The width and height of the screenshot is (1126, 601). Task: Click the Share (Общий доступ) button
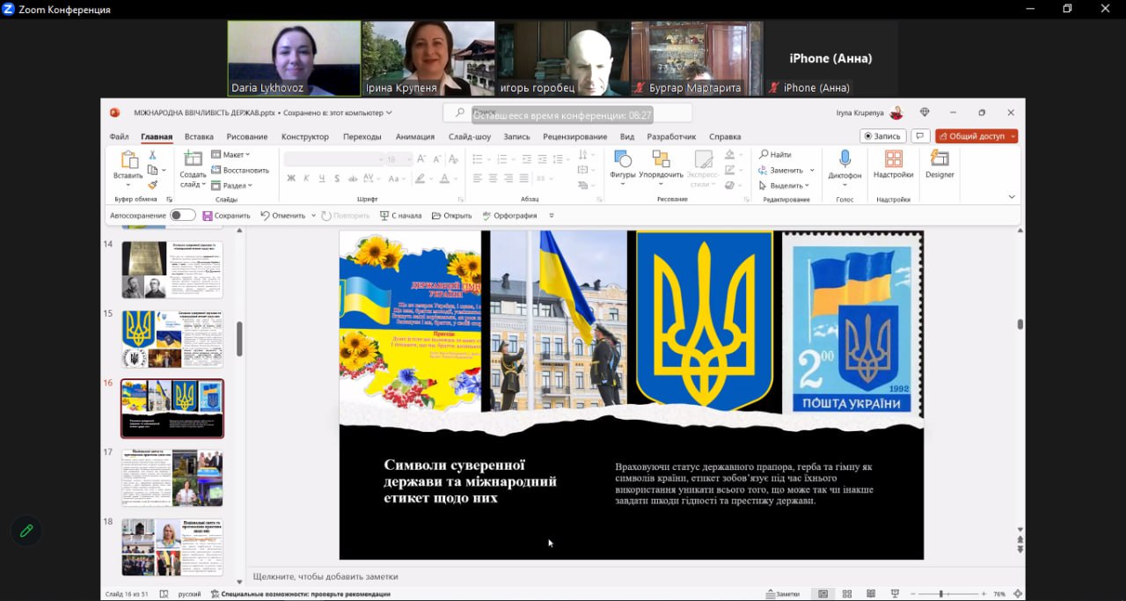[x=970, y=136]
